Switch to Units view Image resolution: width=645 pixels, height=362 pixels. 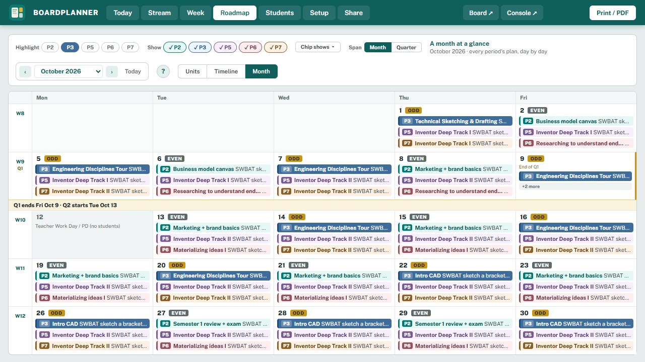(x=192, y=71)
